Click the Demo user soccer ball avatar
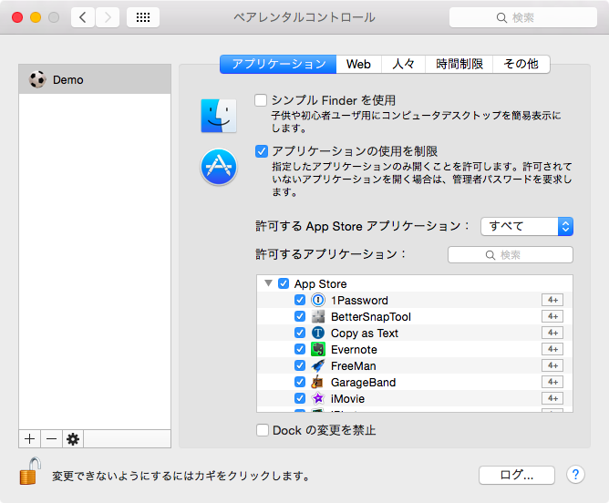The image size is (609, 503). tap(37, 79)
